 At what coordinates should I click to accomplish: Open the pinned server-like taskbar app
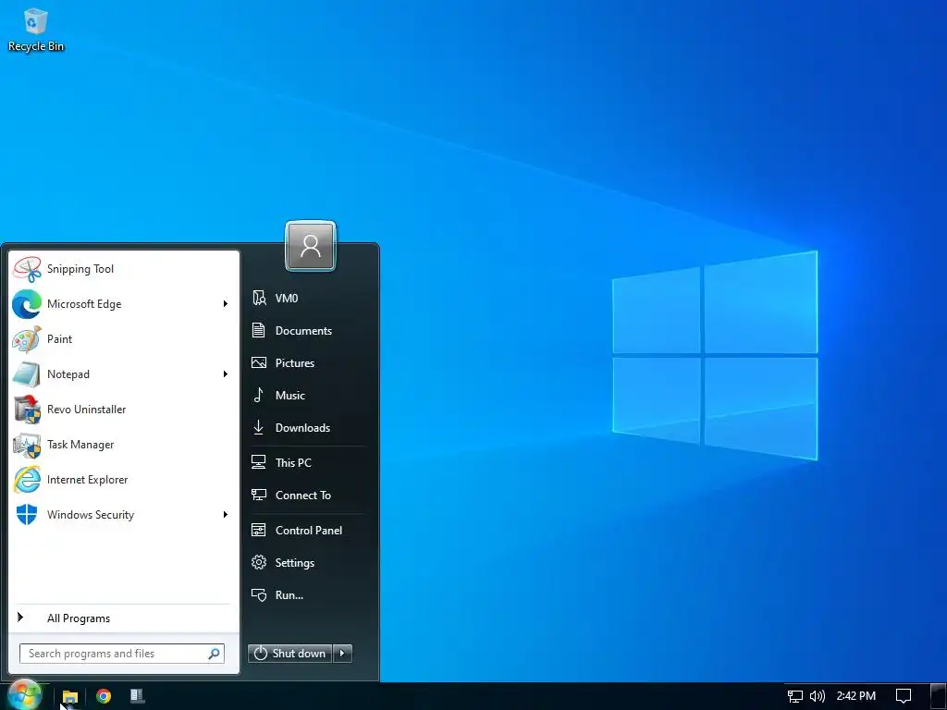pos(137,696)
